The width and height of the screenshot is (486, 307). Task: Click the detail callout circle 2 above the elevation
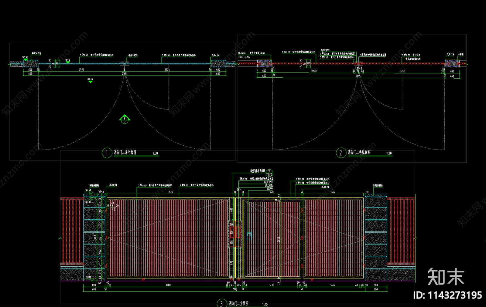pyautogui.click(x=269, y=173)
